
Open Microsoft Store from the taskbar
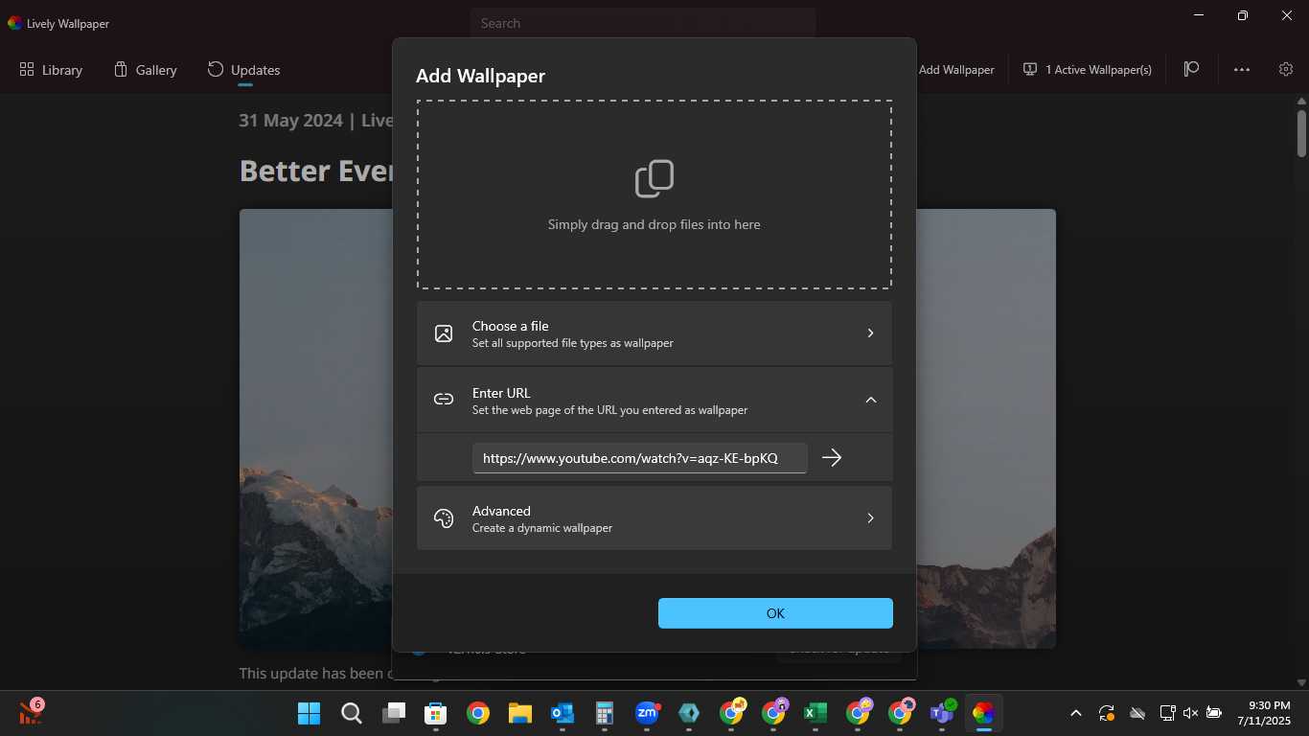click(x=436, y=713)
